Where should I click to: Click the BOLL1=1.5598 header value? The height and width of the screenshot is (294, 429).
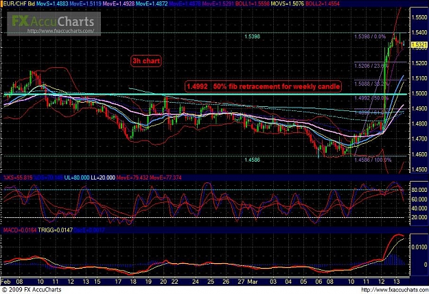point(253,3)
